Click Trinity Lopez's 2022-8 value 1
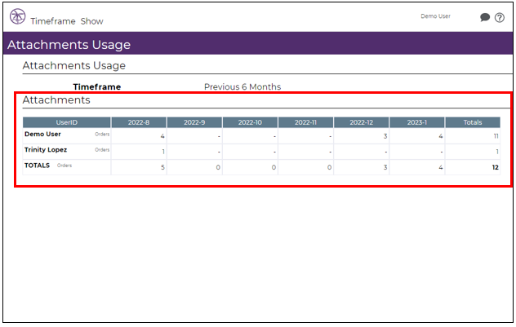 click(x=163, y=152)
